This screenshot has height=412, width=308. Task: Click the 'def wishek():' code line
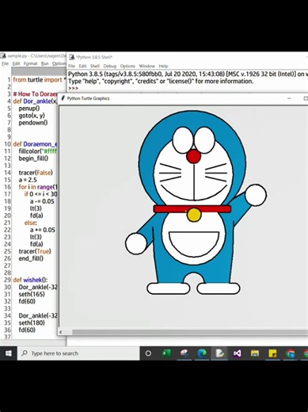(x=30, y=280)
